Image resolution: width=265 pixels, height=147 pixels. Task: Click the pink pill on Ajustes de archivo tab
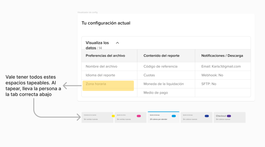139,116
